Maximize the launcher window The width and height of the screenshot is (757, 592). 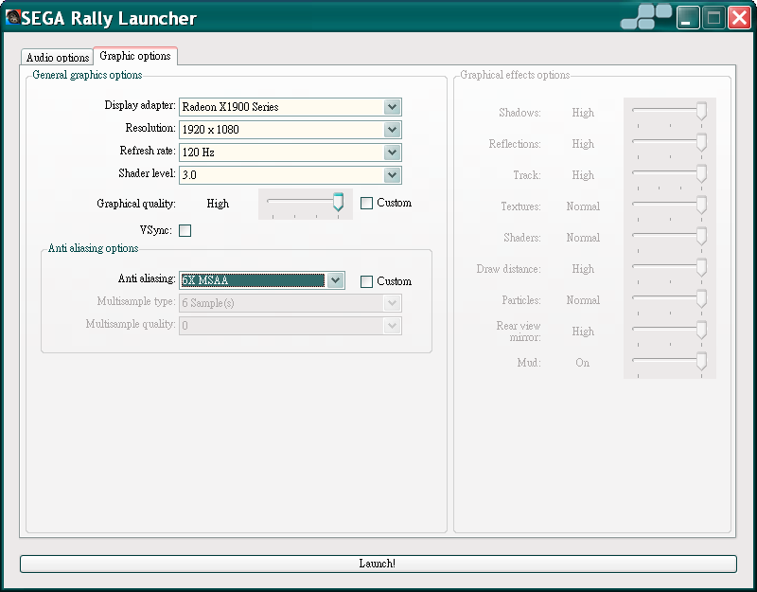(x=713, y=17)
